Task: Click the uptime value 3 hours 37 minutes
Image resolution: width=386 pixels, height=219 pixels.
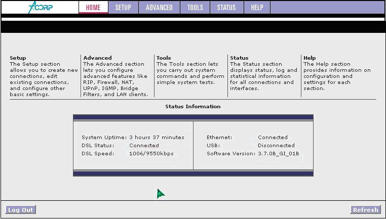Action: coord(157,138)
